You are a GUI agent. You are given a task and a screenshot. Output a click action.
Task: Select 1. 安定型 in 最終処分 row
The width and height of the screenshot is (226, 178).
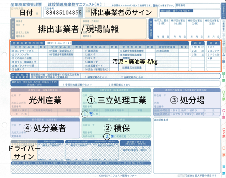click(x=175, y=114)
